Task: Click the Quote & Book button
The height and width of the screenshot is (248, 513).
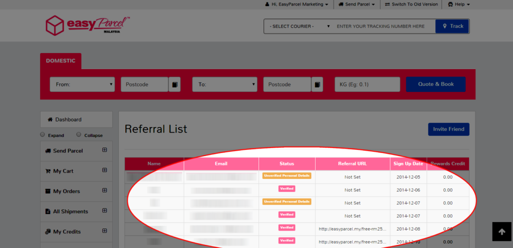Action: (x=436, y=84)
